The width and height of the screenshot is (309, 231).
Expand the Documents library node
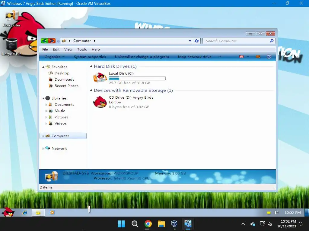46,105
